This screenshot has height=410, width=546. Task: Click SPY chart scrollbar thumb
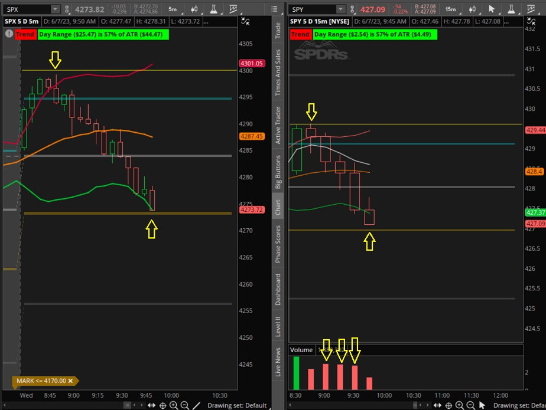coord(415,405)
